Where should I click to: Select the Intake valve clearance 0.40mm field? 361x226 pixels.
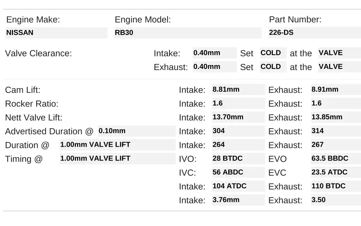pyautogui.click(x=215, y=53)
